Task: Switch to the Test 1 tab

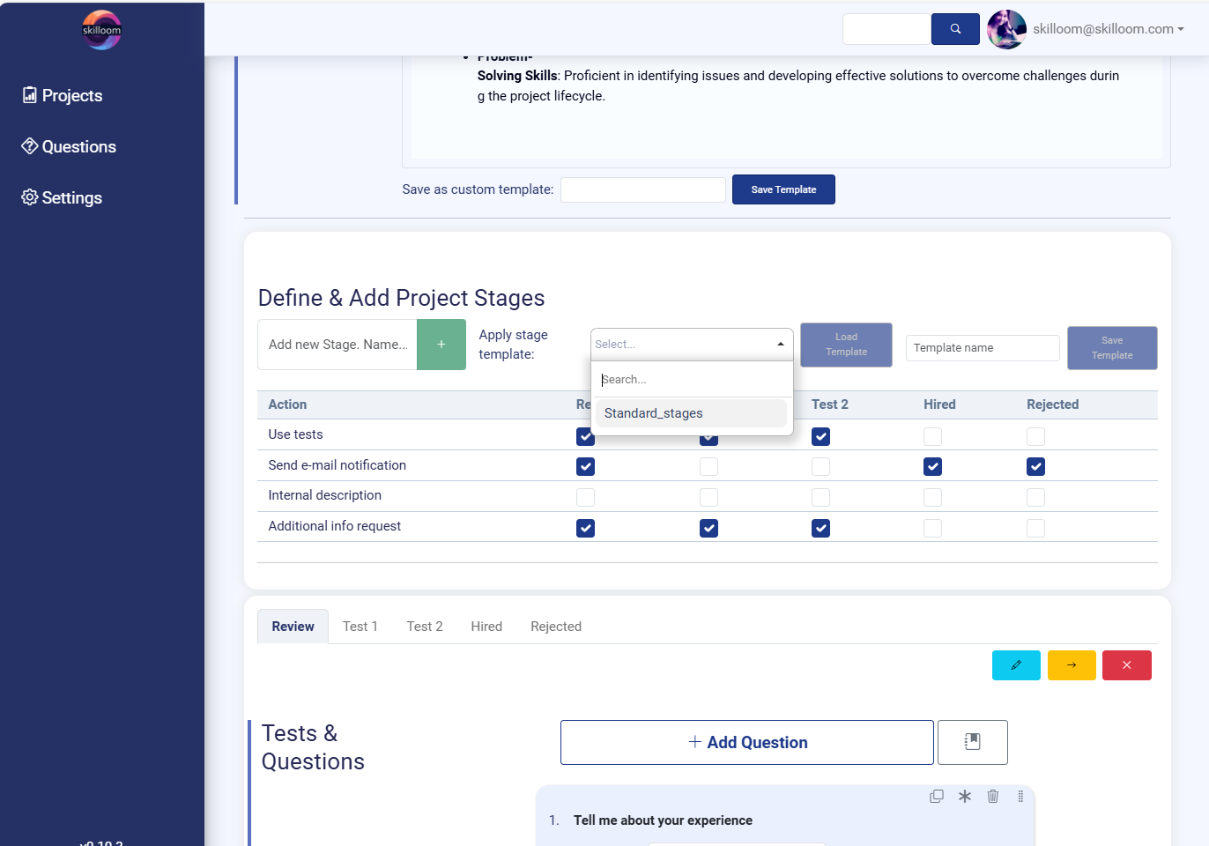Action: 360,627
